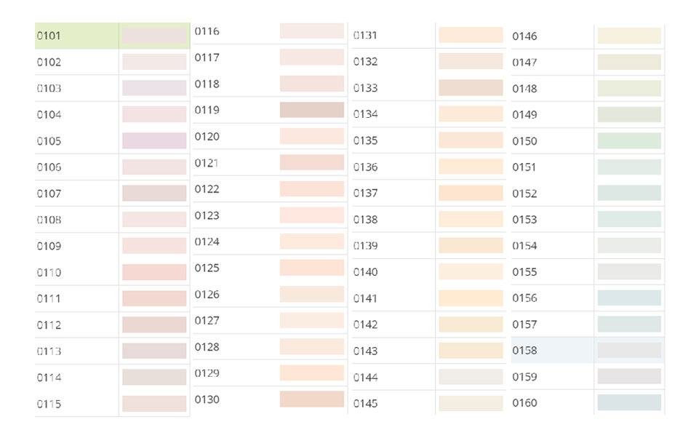Pick the swatch next to 0153
The height and width of the screenshot is (430, 691).
coord(629,219)
